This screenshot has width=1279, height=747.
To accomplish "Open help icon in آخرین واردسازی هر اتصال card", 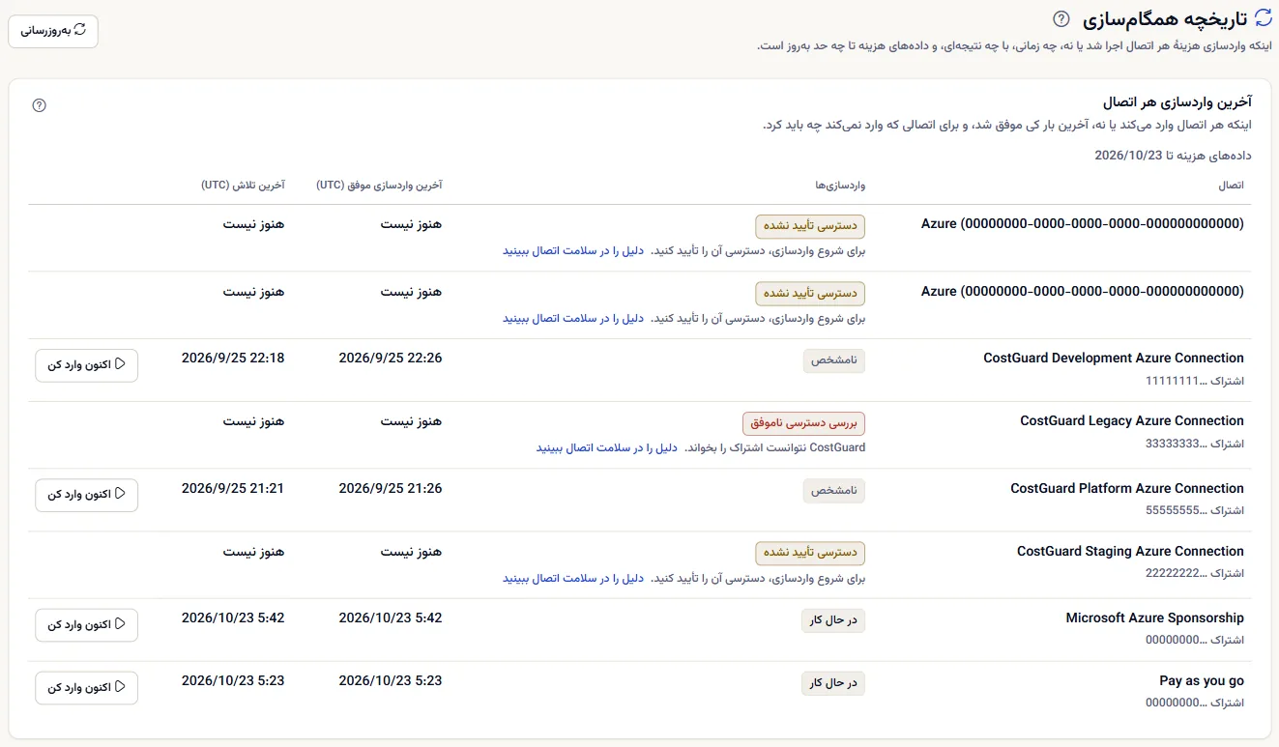I will (x=40, y=105).
